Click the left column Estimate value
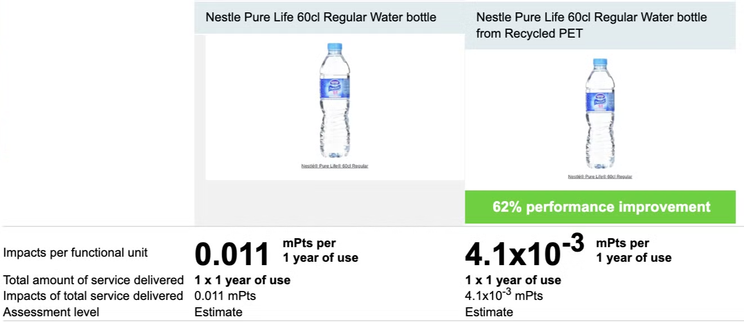 click(x=218, y=312)
